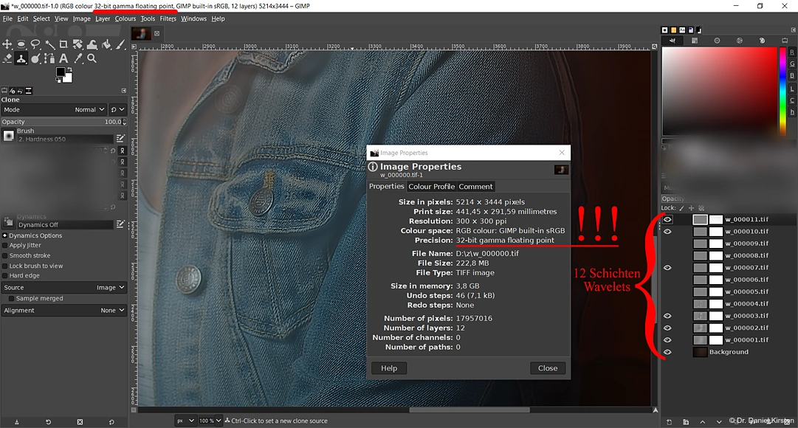
Task: Click the lock pixels brush icon
Action: 681,208
